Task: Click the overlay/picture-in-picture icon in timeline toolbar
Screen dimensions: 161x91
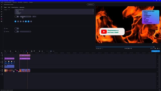Action: 31,51
